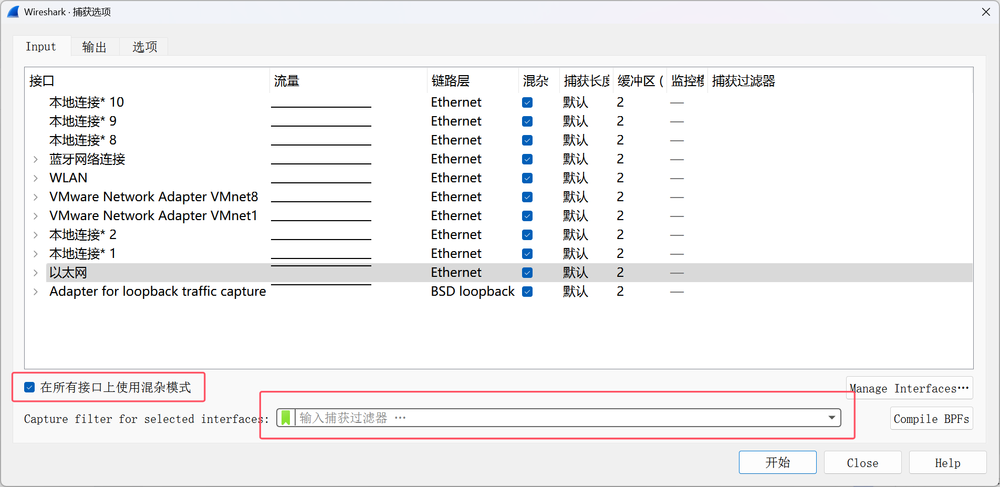This screenshot has height=487, width=1000.
Task: Expand the 以太网 interface row
Action: (x=36, y=273)
